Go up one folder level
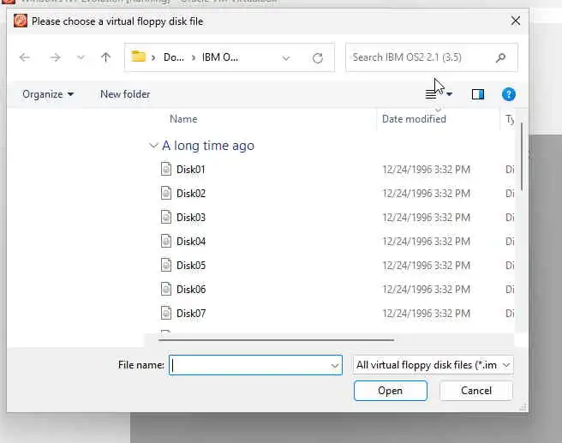 tap(105, 57)
